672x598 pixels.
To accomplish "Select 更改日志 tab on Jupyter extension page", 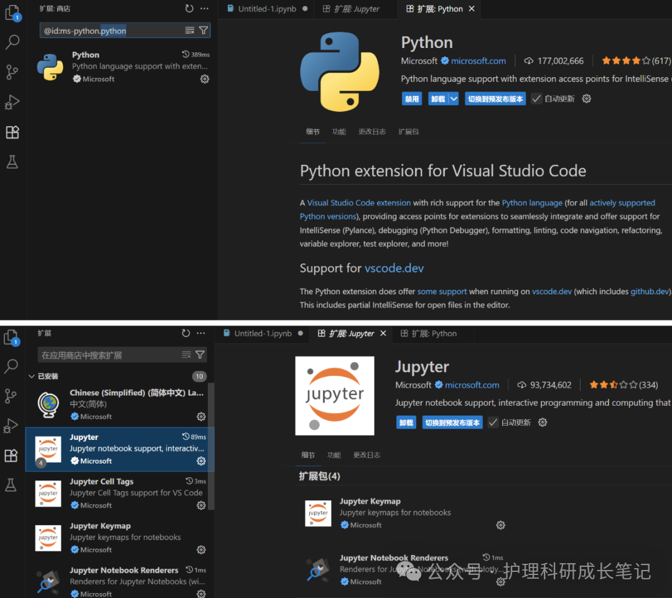I will point(366,455).
